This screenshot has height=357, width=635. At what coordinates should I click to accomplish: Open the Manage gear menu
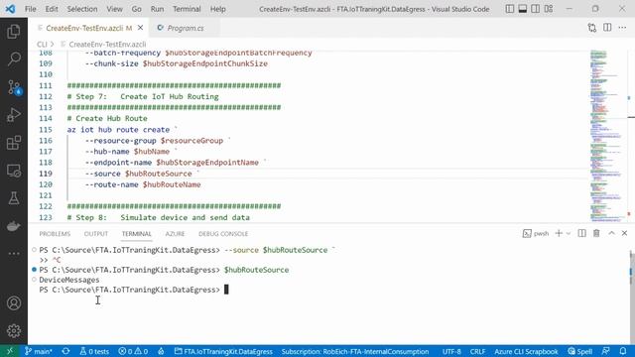pos(14,330)
